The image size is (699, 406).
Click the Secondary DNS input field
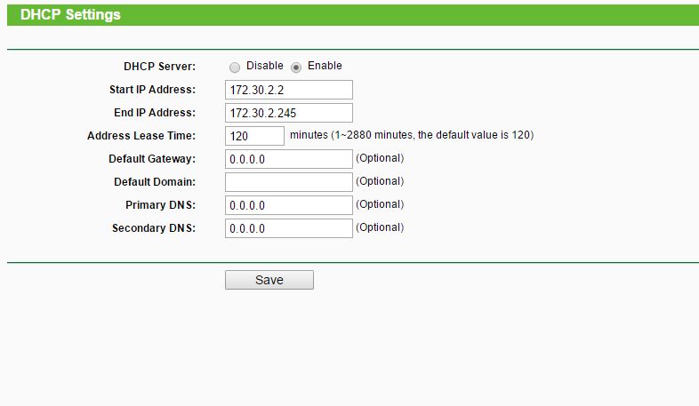click(x=289, y=229)
